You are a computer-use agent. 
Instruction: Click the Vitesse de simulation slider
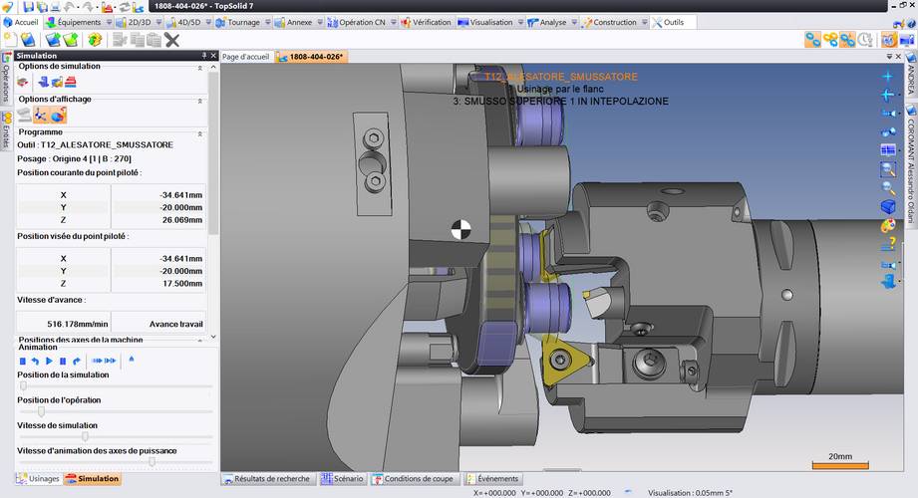tap(86, 435)
